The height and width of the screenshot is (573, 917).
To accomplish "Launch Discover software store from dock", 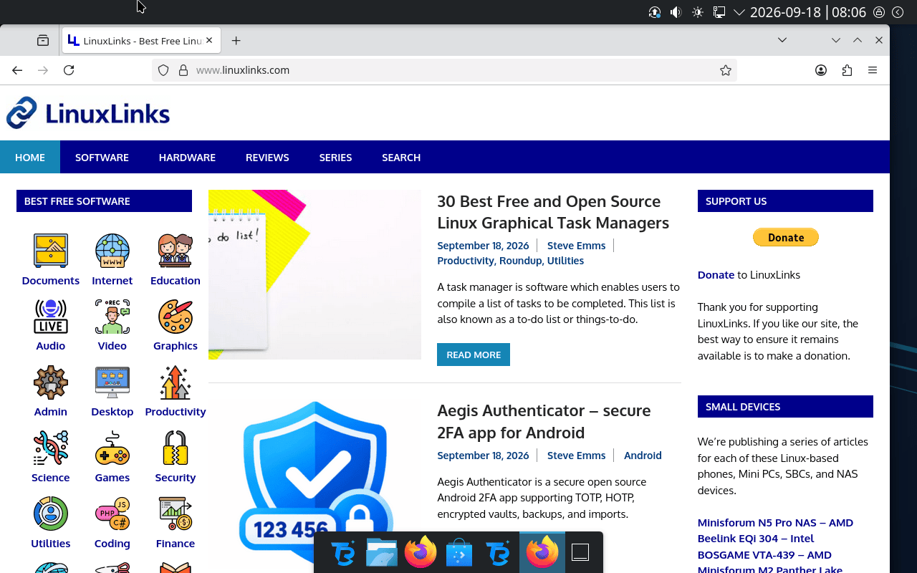I will [459, 553].
